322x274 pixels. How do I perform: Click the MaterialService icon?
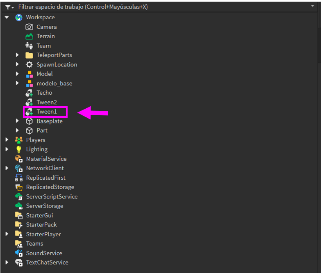click(x=19, y=159)
